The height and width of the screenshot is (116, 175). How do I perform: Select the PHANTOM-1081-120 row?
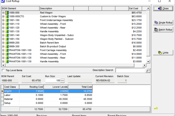click(74, 58)
